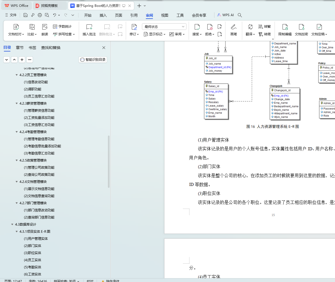The image size is (335, 282).
Task: Click the outline up-arrow level button
Action: 14,60
